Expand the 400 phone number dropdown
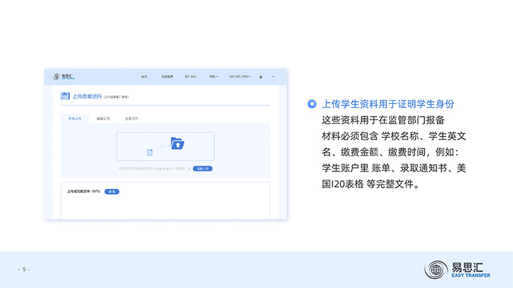Image resolution: width=513 pixels, height=288 pixels. click(x=241, y=76)
